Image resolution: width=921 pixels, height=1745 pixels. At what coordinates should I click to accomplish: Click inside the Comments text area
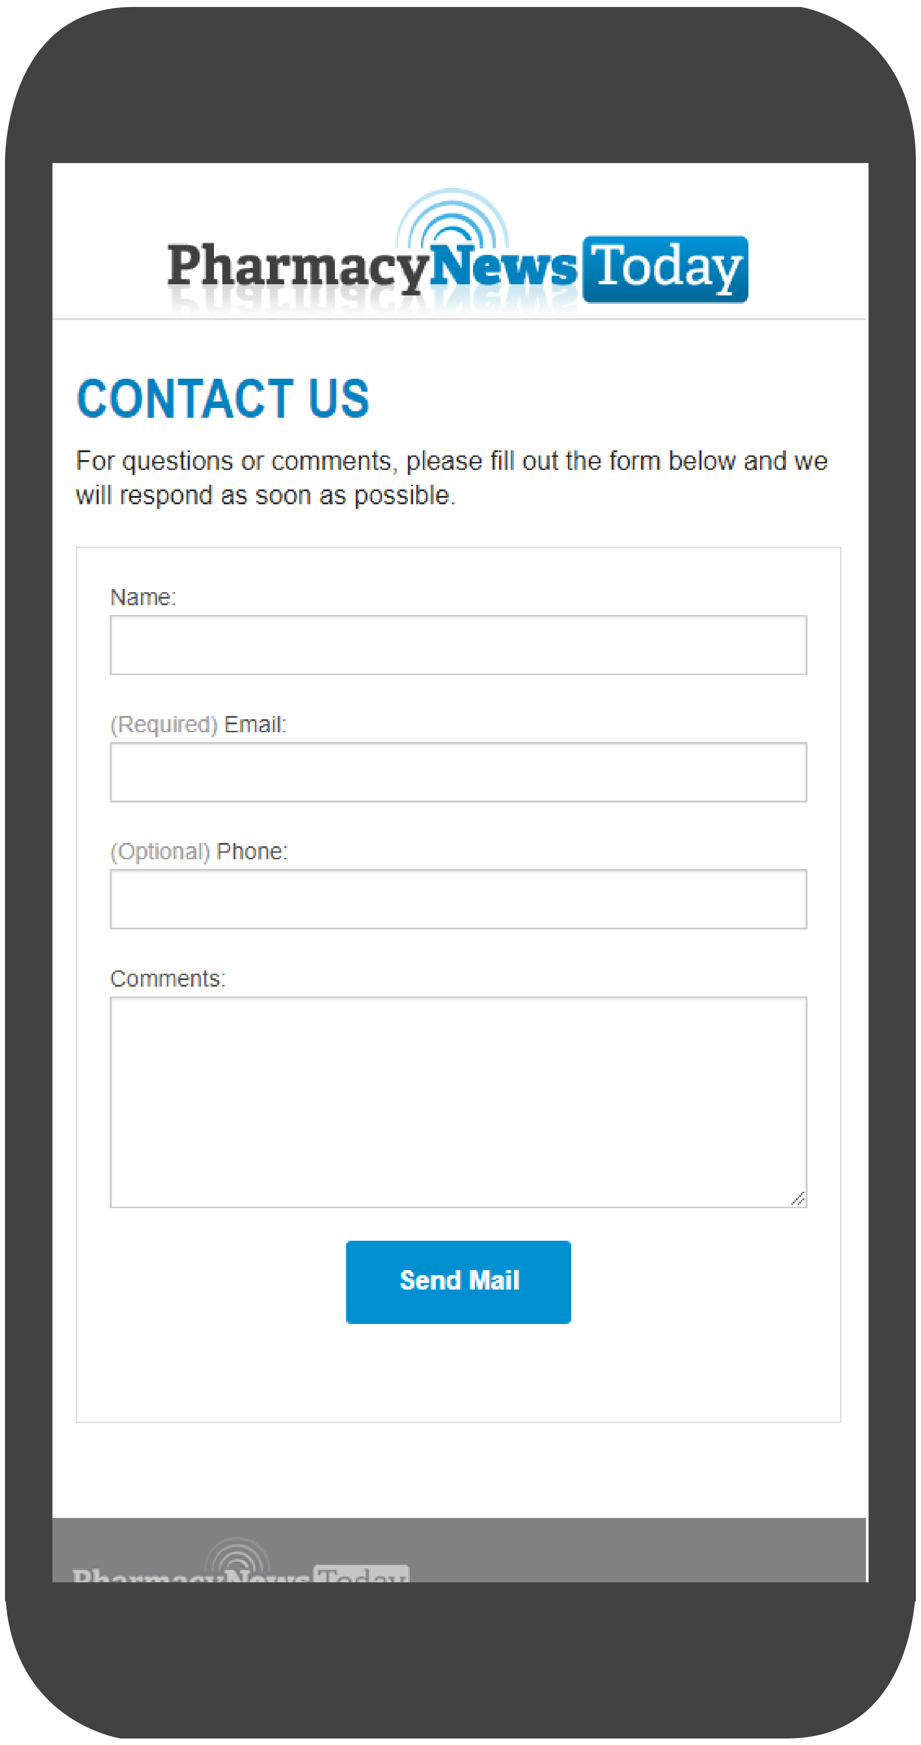click(x=458, y=1102)
